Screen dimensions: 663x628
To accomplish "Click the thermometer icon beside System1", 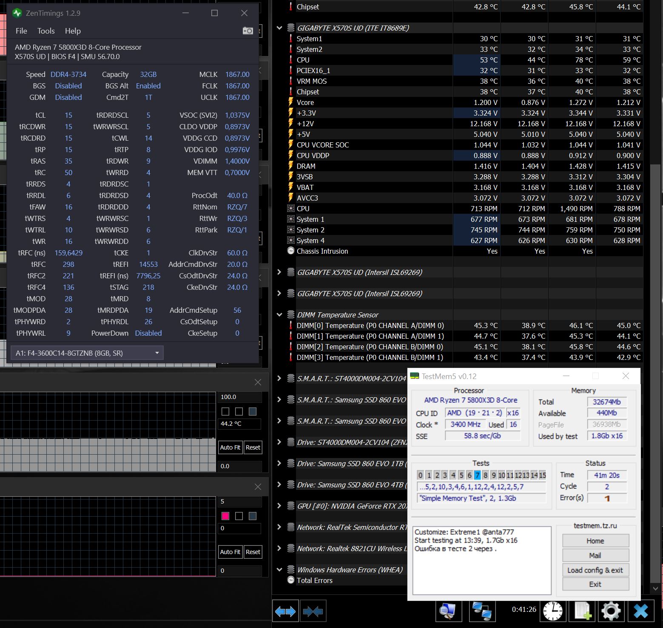I will click(291, 39).
